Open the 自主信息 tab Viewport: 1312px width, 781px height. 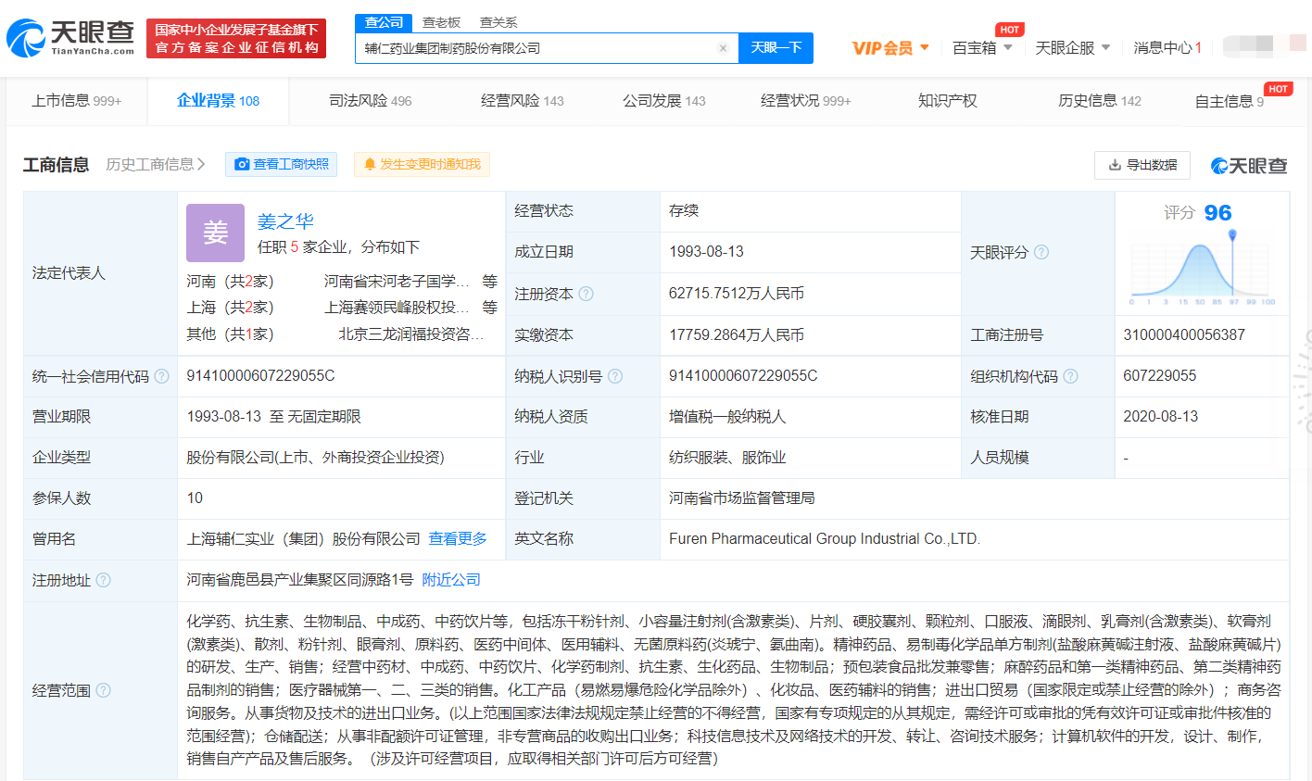click(1230, 101)
